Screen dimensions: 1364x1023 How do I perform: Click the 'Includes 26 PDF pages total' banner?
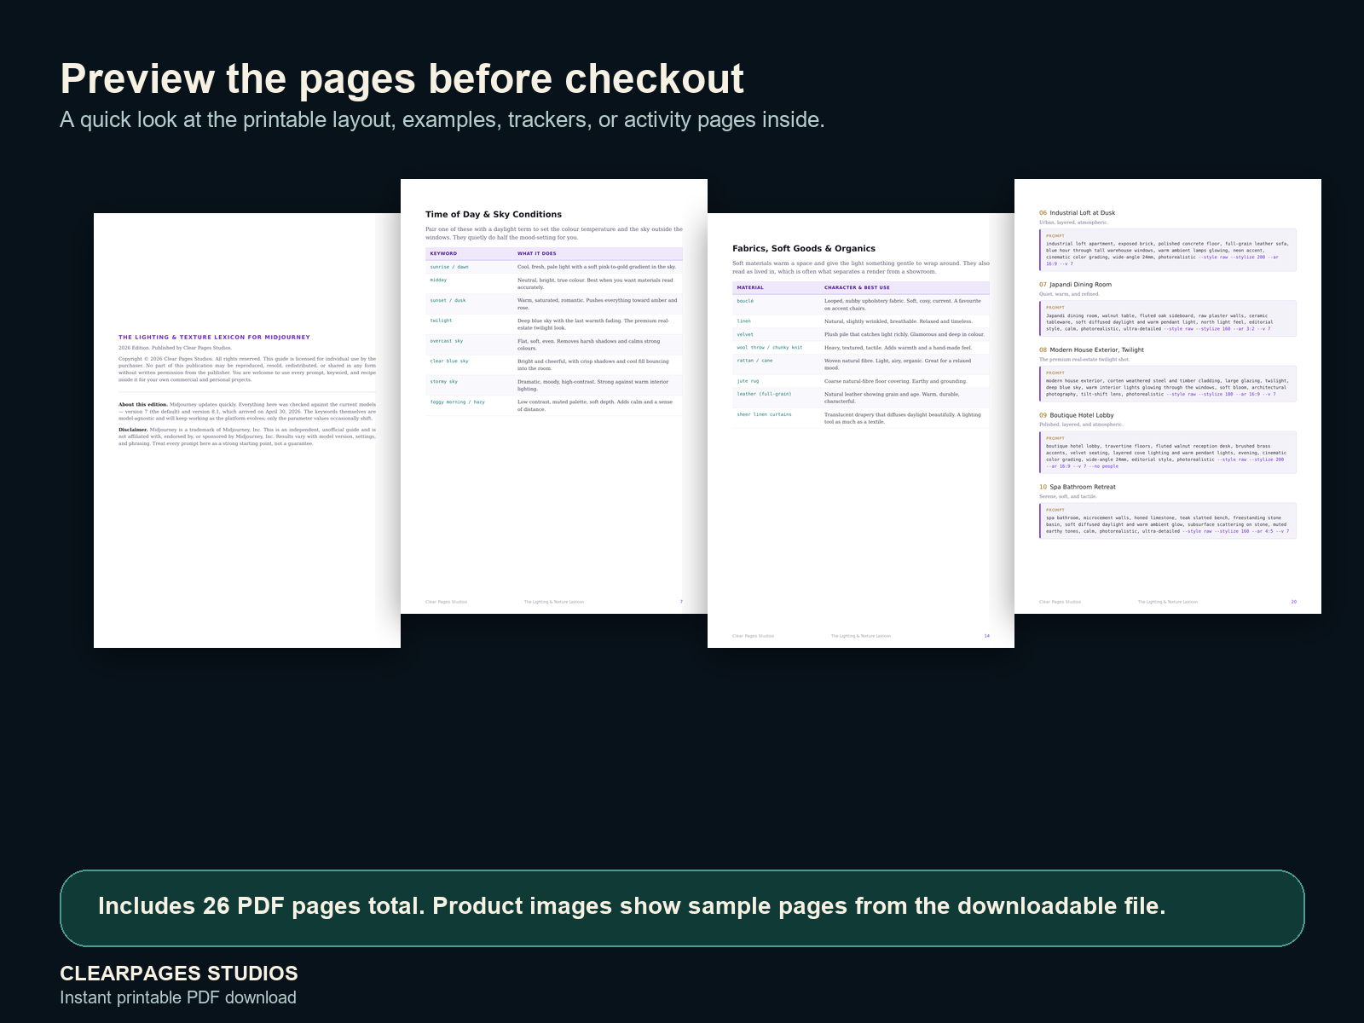click(x=682, y=908)
